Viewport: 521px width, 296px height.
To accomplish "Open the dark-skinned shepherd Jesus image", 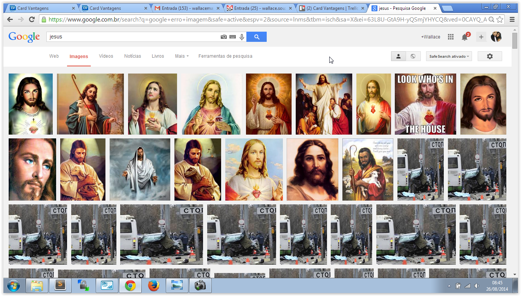I will [368, 169].
